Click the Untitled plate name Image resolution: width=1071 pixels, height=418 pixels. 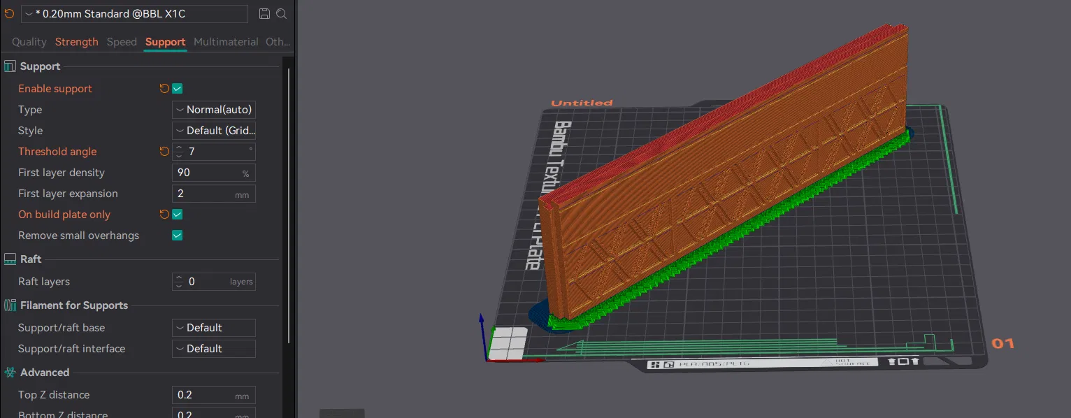(x=582, y=103)
